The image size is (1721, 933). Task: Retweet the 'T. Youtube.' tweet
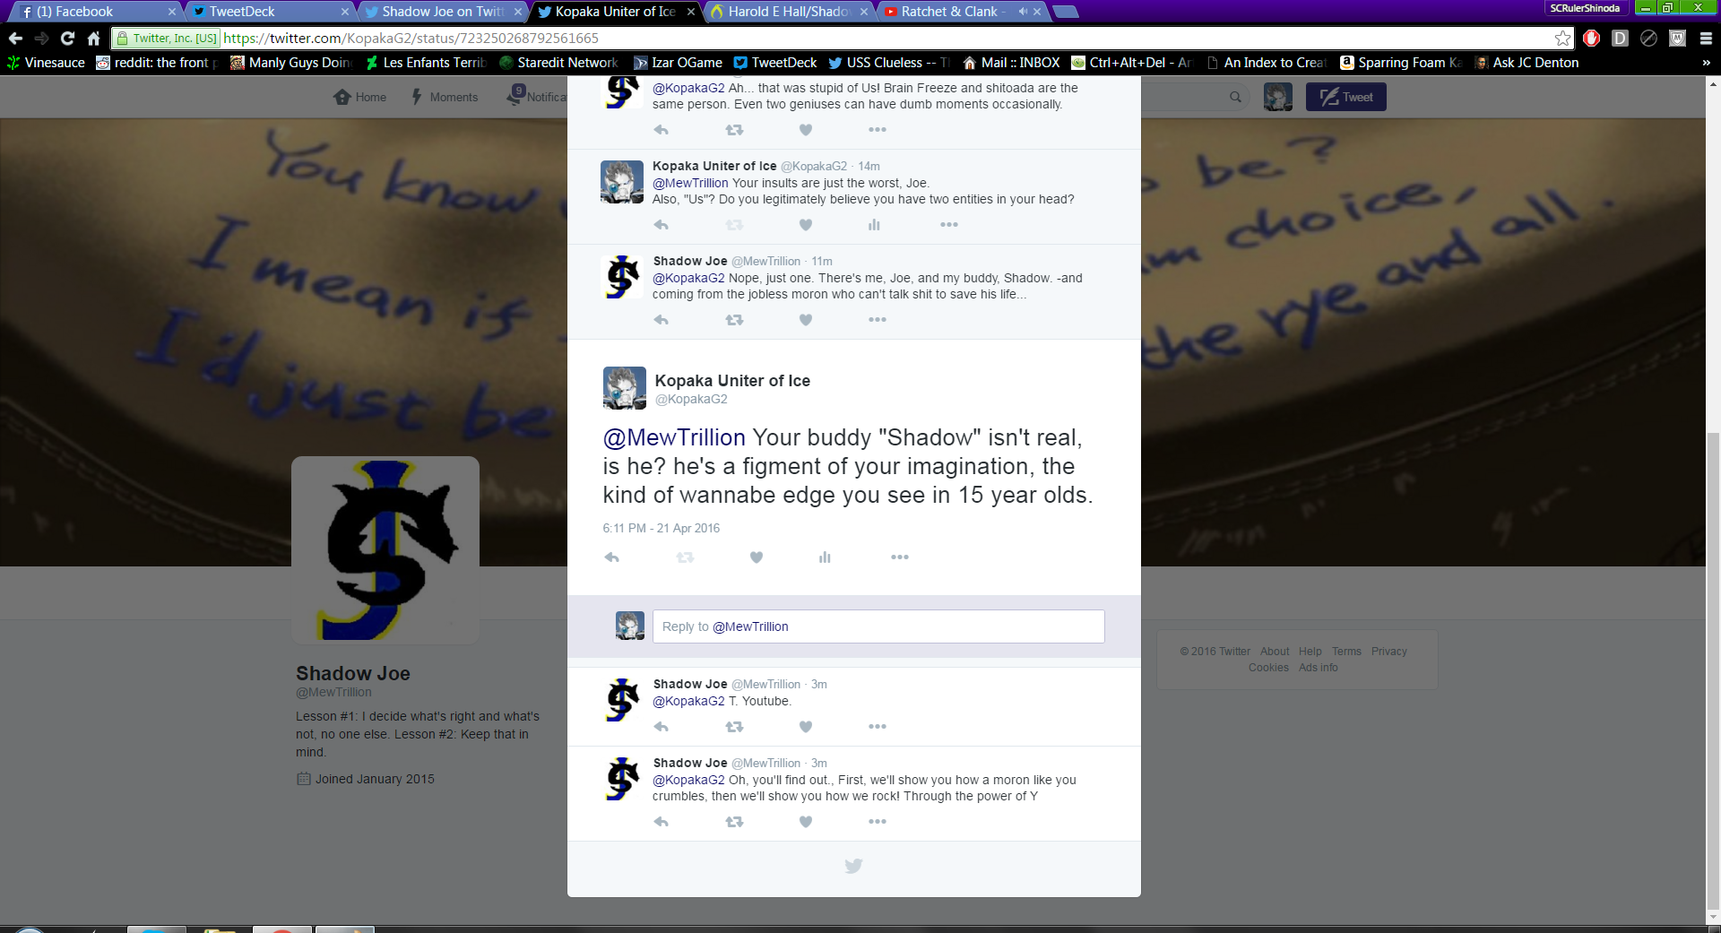coord(734,727)
